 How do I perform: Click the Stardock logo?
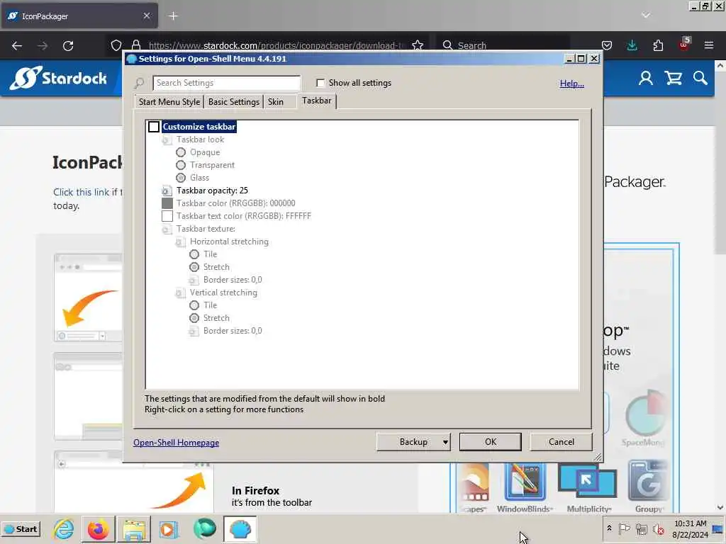[58, 78]
